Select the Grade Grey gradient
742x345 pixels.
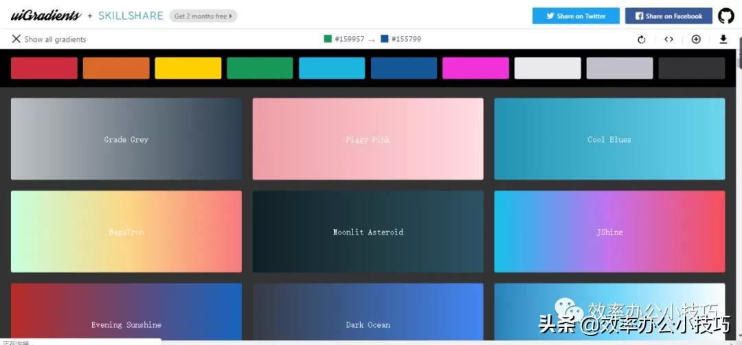coord(126,139)
